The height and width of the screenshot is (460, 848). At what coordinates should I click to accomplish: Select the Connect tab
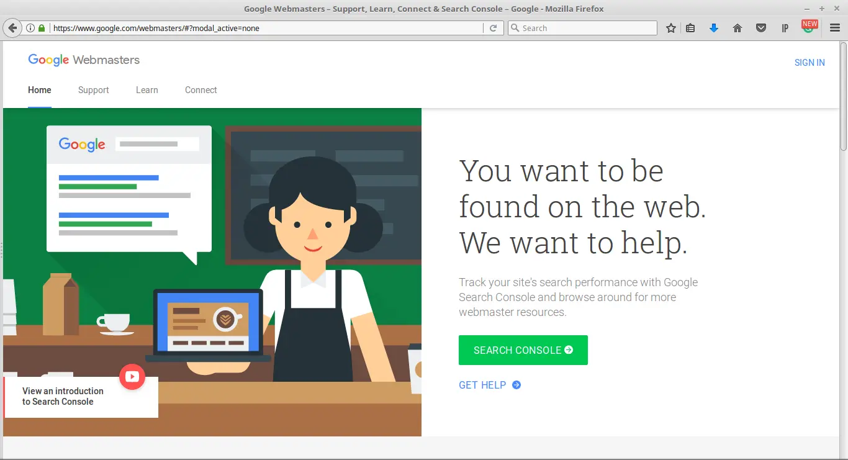click(x=201, y=90)
